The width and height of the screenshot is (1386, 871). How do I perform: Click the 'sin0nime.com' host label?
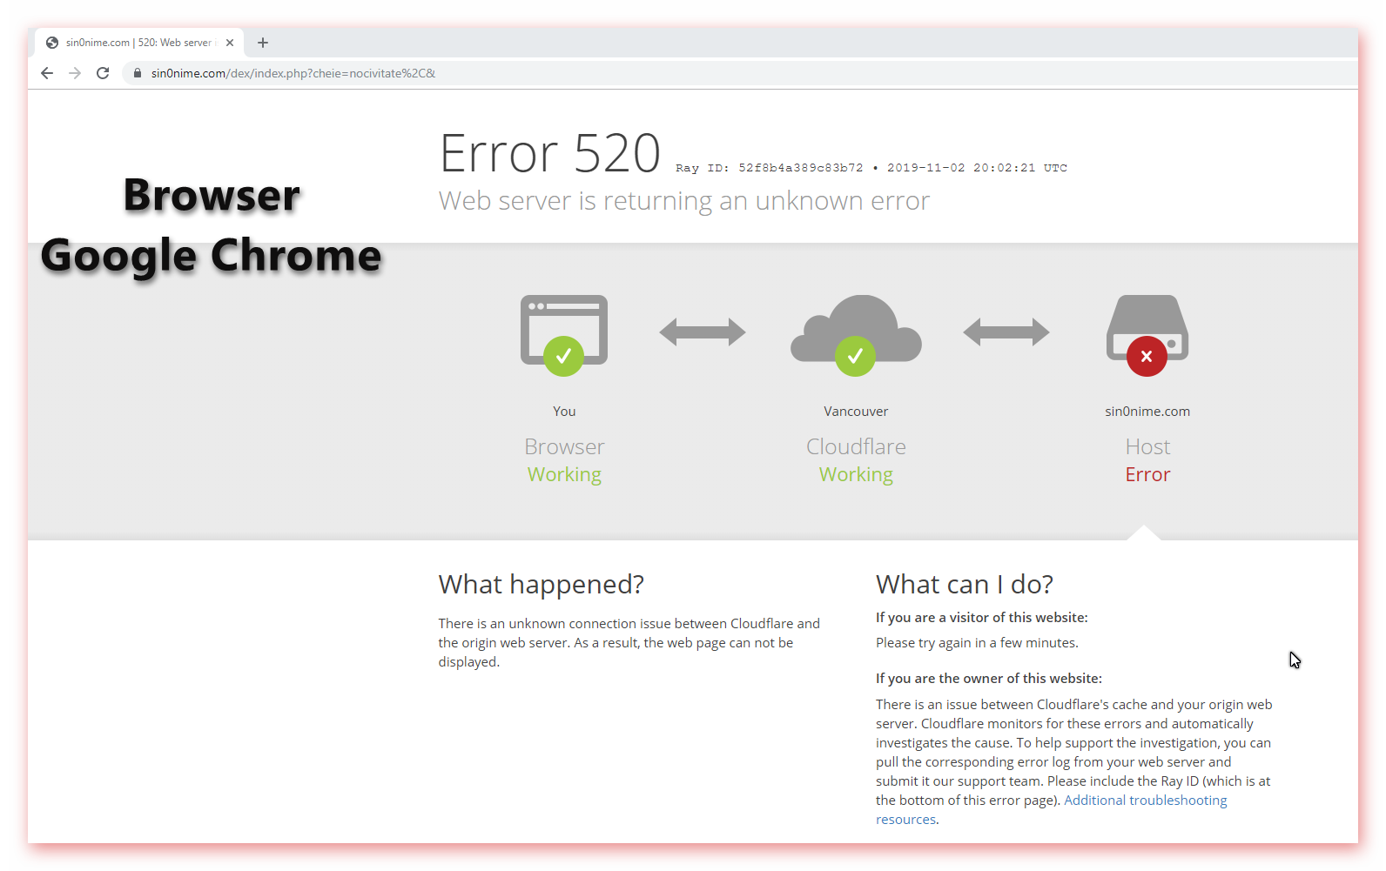[x=1147, y=412]
